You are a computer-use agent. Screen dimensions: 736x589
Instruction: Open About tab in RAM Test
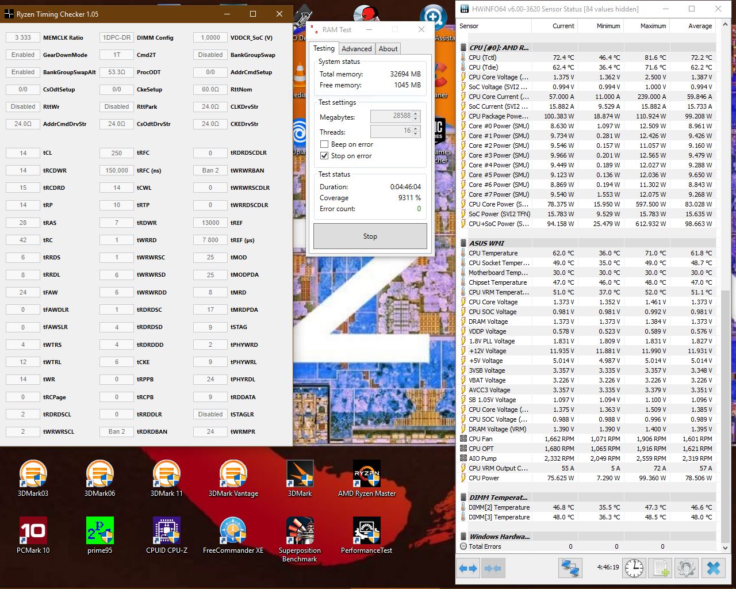(388, 49)
